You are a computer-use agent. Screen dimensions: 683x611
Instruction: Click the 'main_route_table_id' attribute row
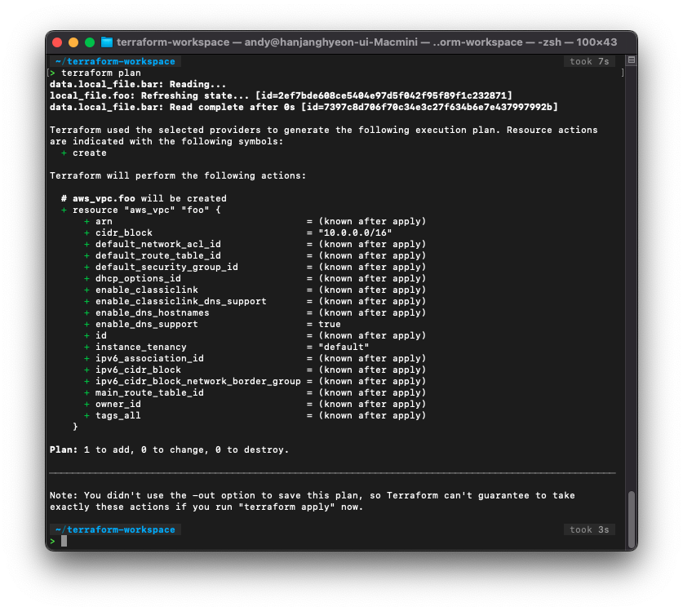(255, 393)
